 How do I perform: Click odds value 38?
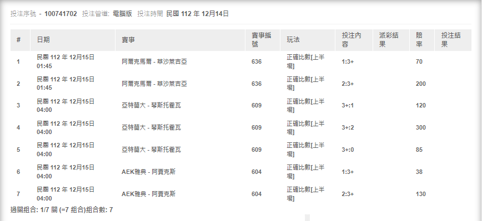tap(419, 172)
